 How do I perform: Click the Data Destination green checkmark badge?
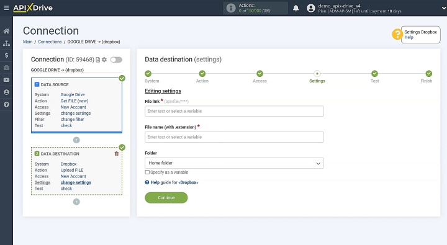(122, 147)
